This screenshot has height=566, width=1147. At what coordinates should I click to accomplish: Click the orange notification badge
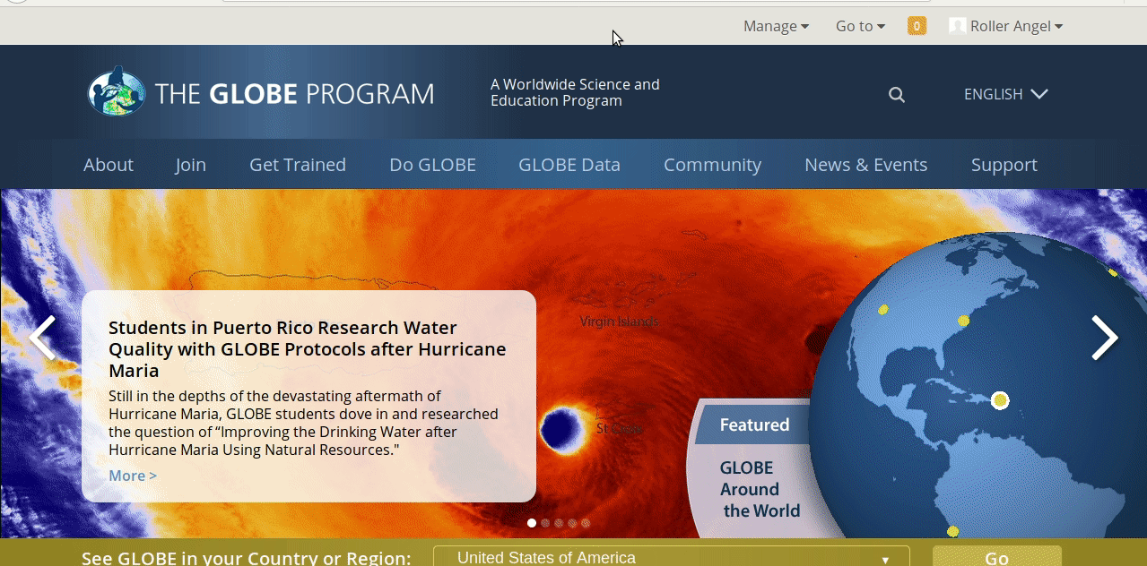click(917, 26)
